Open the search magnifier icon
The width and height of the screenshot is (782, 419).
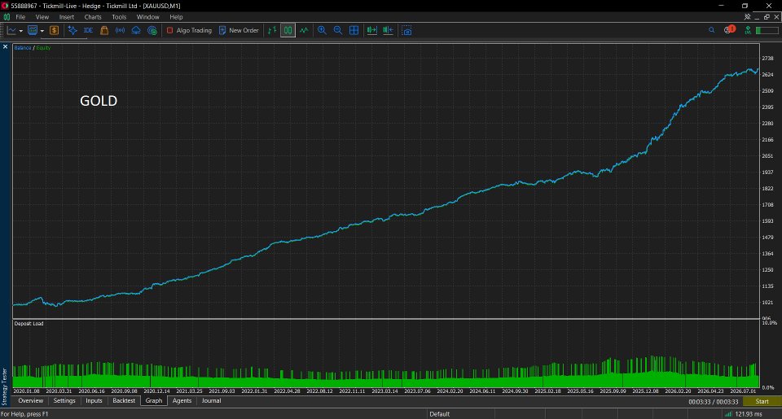(712, 30)
